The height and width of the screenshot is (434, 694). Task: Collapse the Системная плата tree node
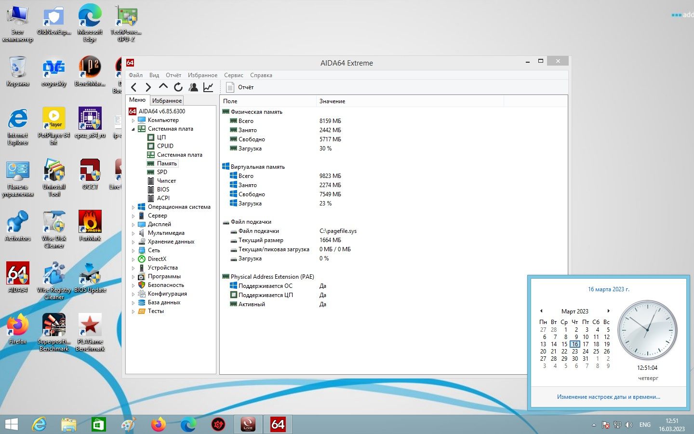[x=133, y=129]
